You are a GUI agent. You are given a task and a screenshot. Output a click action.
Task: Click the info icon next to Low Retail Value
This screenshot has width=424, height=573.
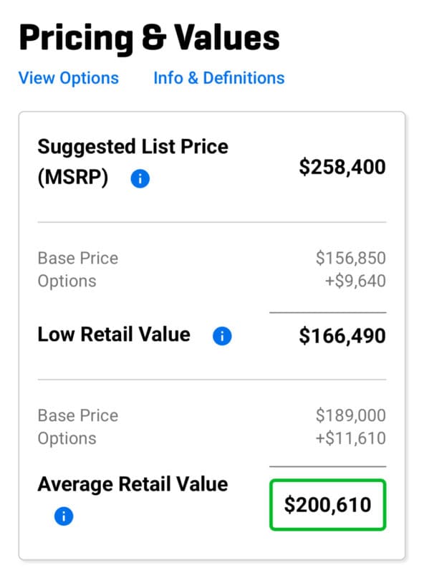point(222,336)
